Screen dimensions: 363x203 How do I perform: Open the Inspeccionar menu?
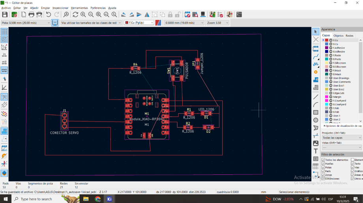click(x=60, y=8)
